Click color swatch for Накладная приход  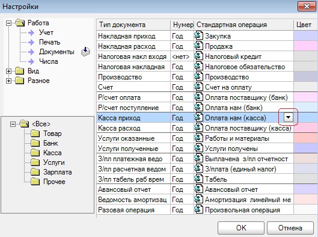tap(305, 35)
